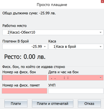Click the Просто плащане dialog title
Viewport: 104px width, 109px height.
[52, 5]
